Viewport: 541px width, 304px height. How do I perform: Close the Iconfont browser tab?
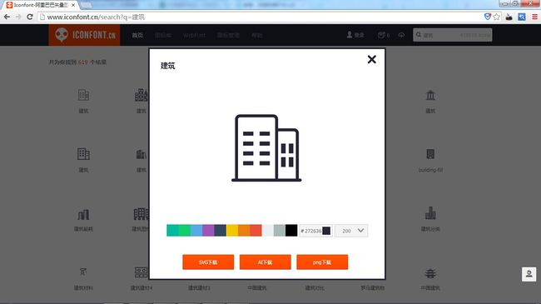coord(73,5)
